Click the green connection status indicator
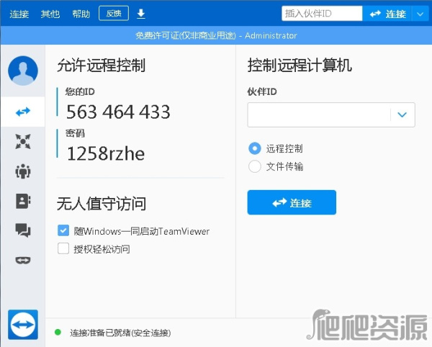 pyautogui.click(x=58, y=332)
